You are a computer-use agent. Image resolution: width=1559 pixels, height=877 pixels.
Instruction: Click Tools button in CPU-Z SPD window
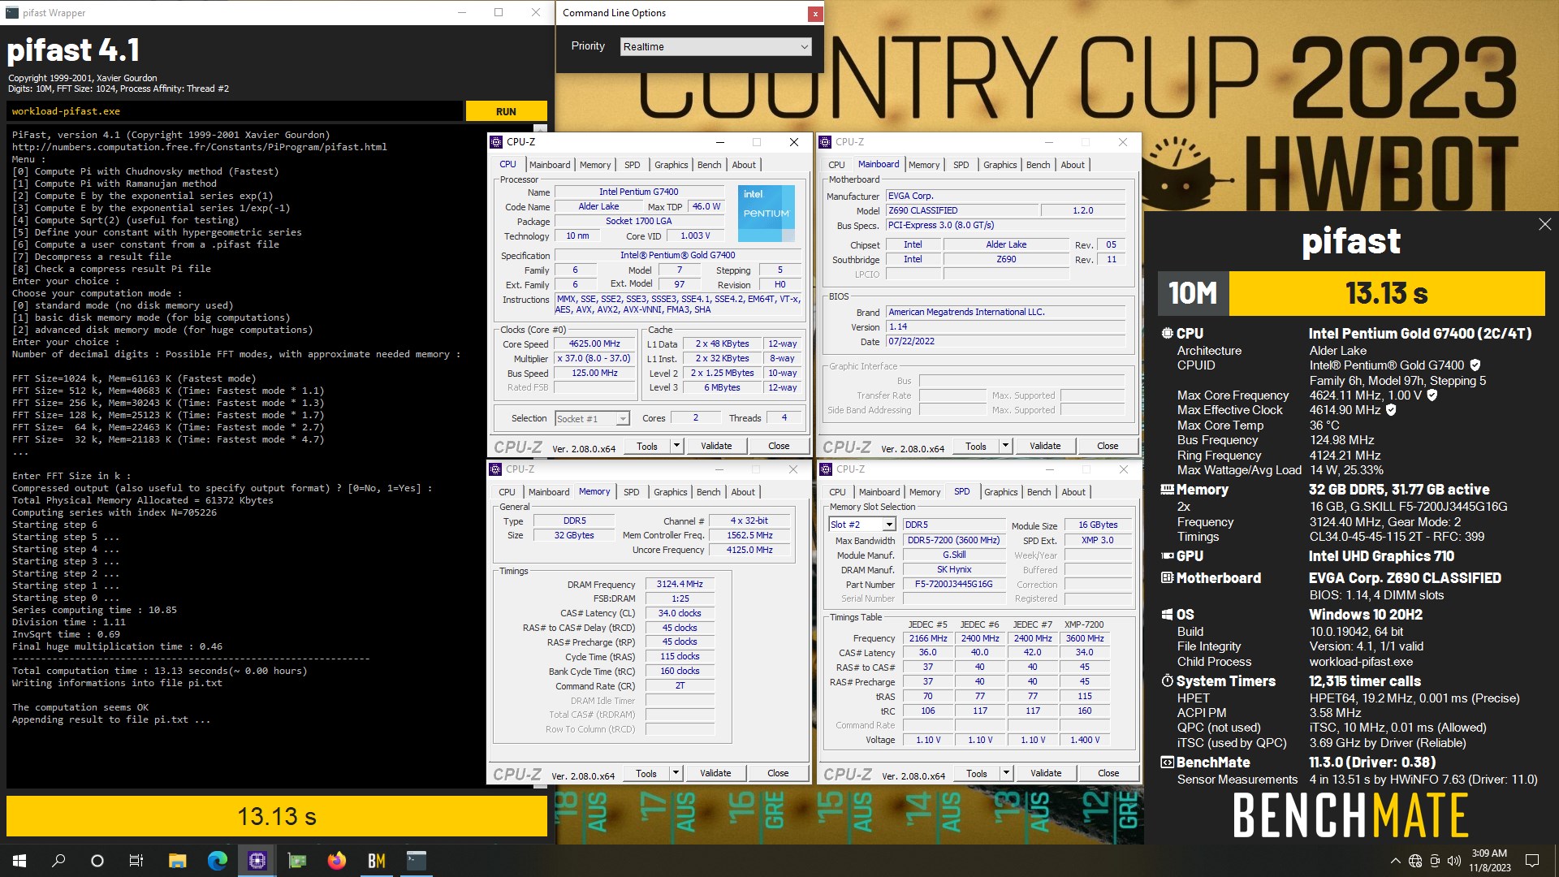[977, 774]
